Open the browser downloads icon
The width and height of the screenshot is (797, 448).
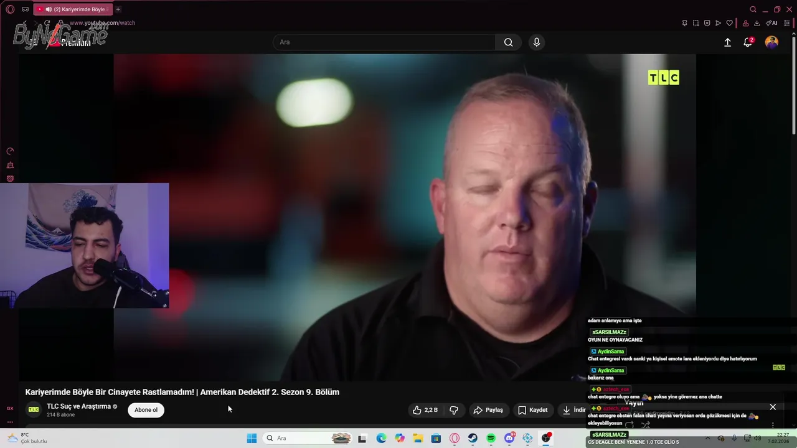pyautogui.click(x=757, y=23)
